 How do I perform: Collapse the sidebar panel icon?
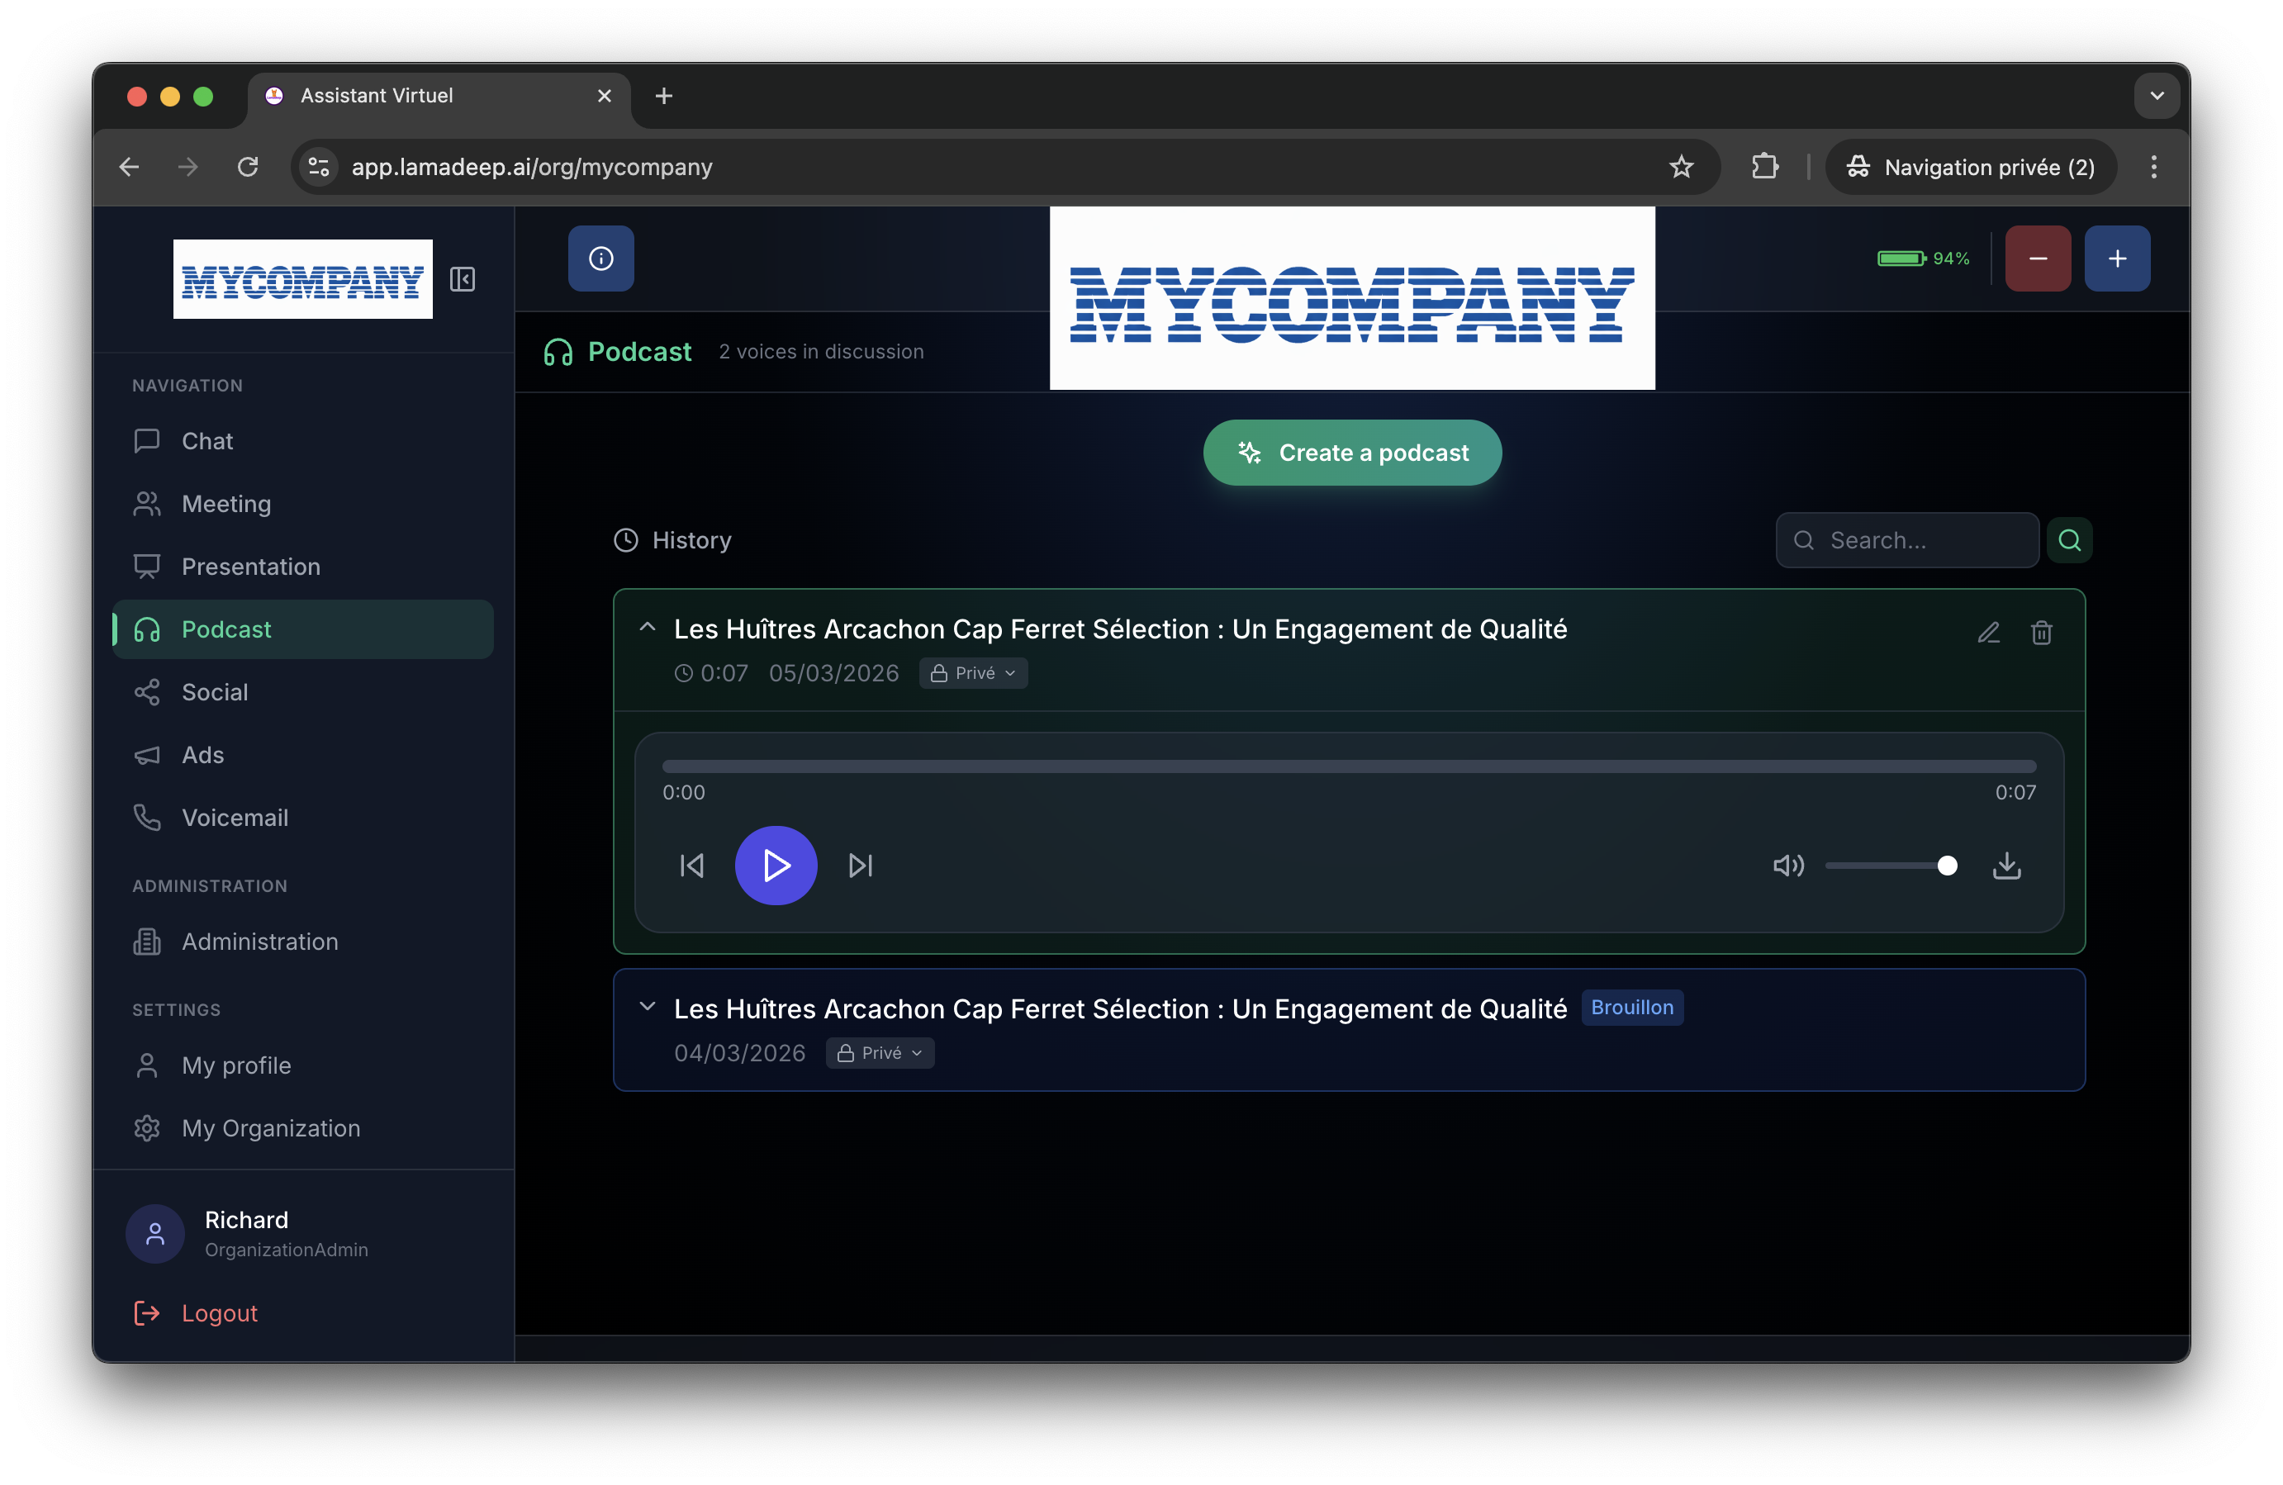(463, 279)
